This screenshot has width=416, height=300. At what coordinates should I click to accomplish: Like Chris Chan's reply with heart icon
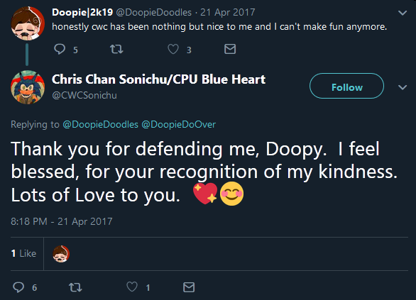click(x=132, y=287)
